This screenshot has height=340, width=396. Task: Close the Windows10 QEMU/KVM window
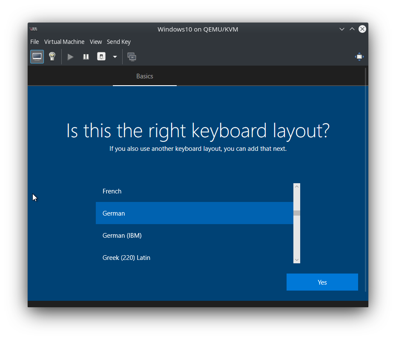(362, 29)
